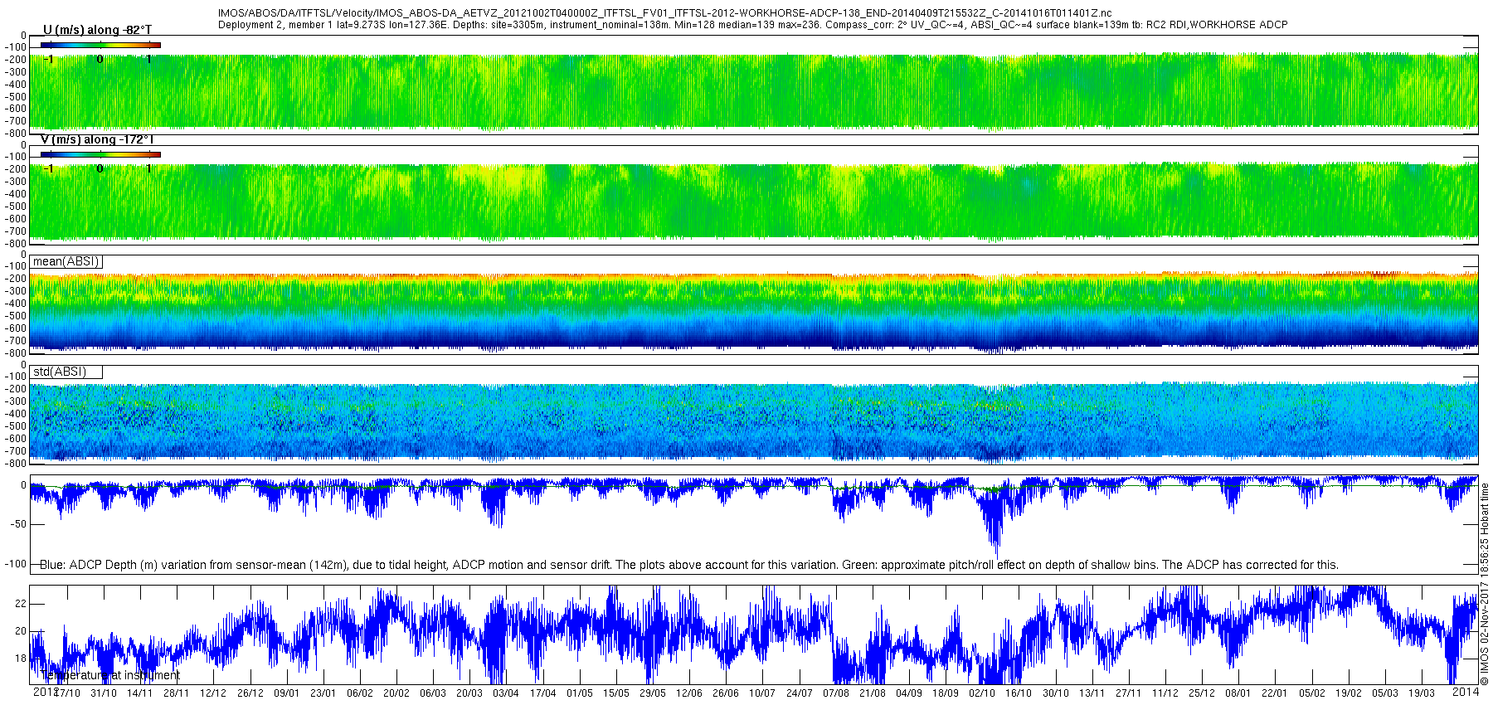Click the '03/04' date tick label
This screenshot has width=1493, height=705.
point(506,693)
